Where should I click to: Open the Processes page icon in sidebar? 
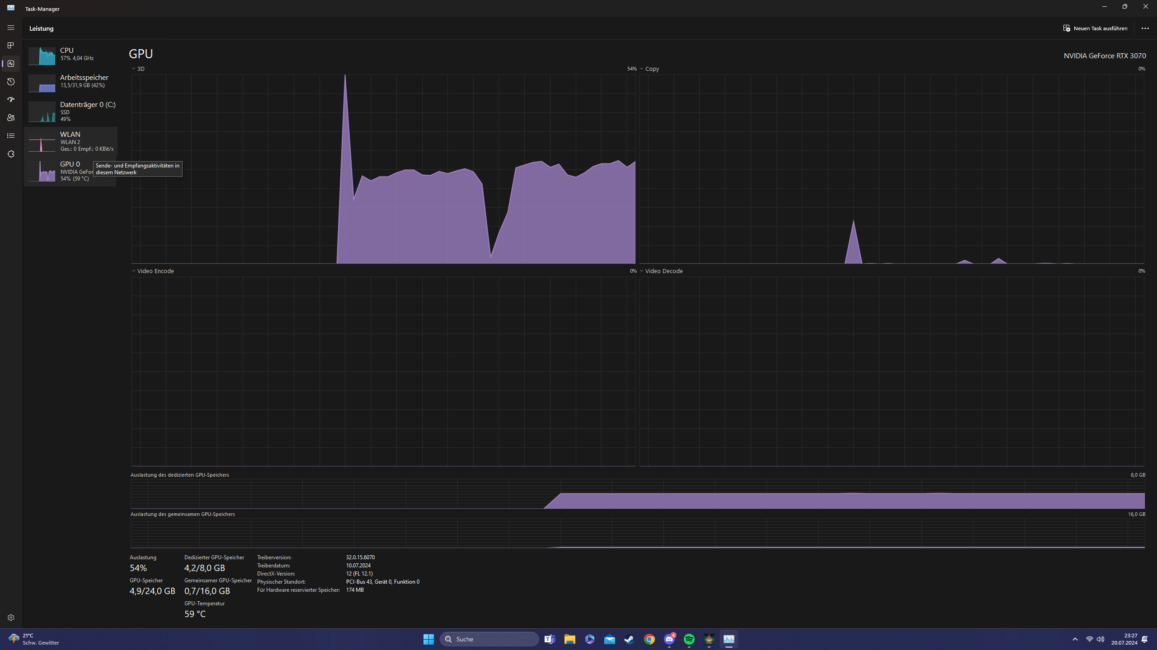point(11,46)
